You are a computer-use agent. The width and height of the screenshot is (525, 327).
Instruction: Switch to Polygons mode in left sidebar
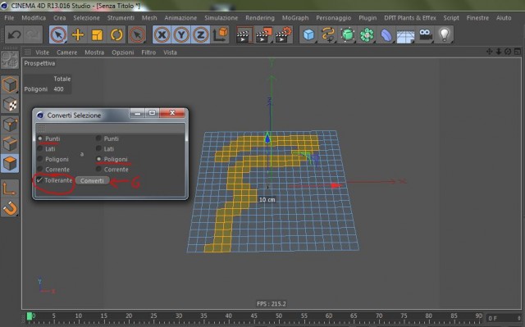10,164
